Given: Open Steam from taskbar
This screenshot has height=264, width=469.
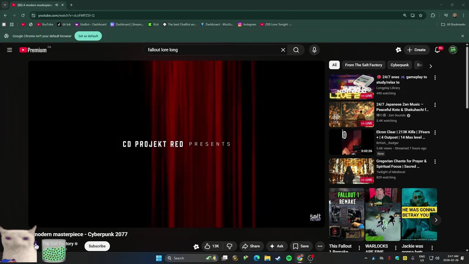Looking at the screenshot, I should pos(278,258).
